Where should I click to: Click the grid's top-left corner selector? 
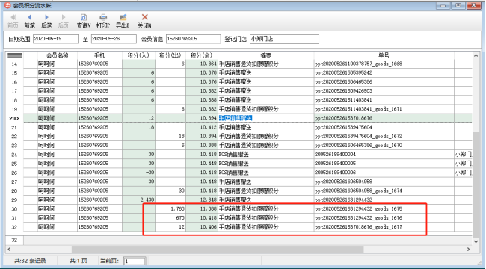[x=14, y=55]
